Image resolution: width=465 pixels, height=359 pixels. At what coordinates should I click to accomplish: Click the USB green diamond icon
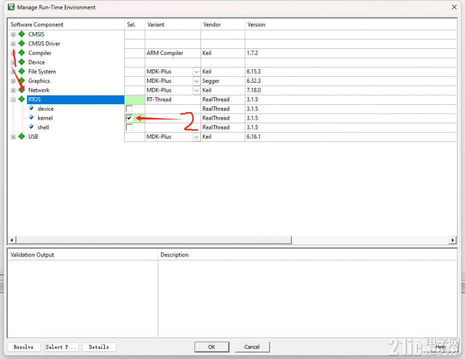click(x=21, y=136)
